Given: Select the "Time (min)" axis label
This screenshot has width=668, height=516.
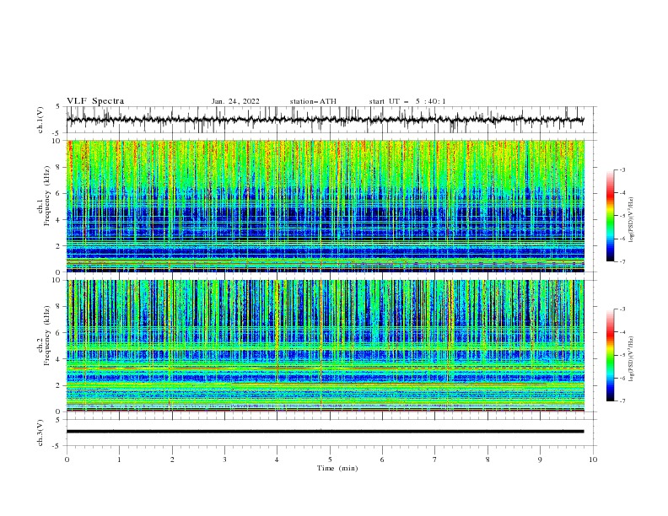Looking at the screenshot, I should (x=337, y=468).
